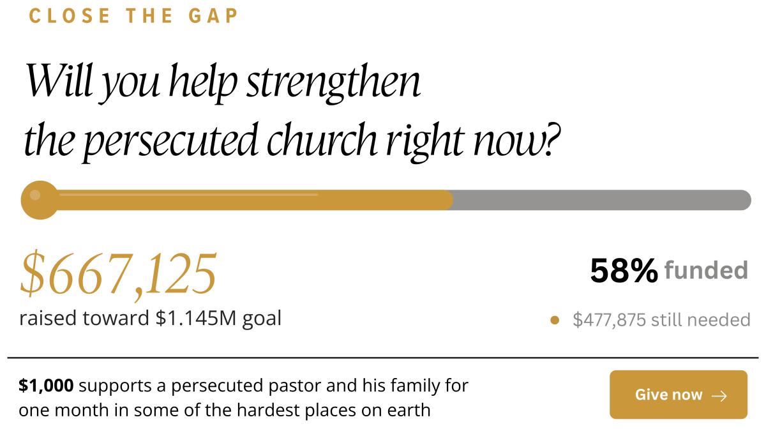The image size is (766, 431).
Task: Click 'hardest places on earth' sentence line
Action: tap(225, 410)
